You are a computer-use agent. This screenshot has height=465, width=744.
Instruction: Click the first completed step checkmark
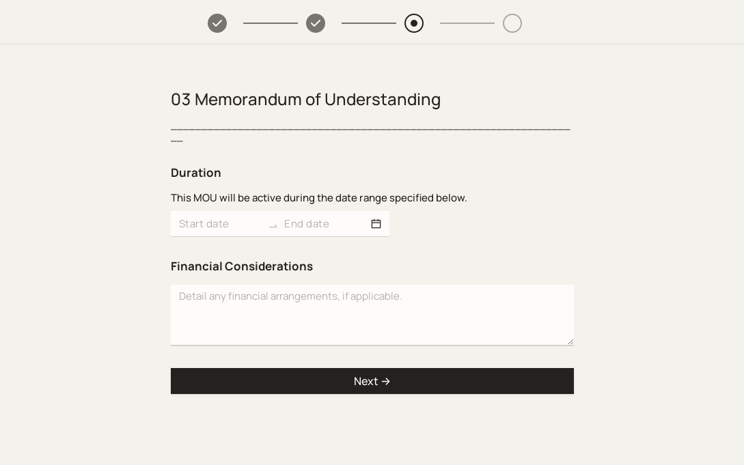click(x=217, y=23)
